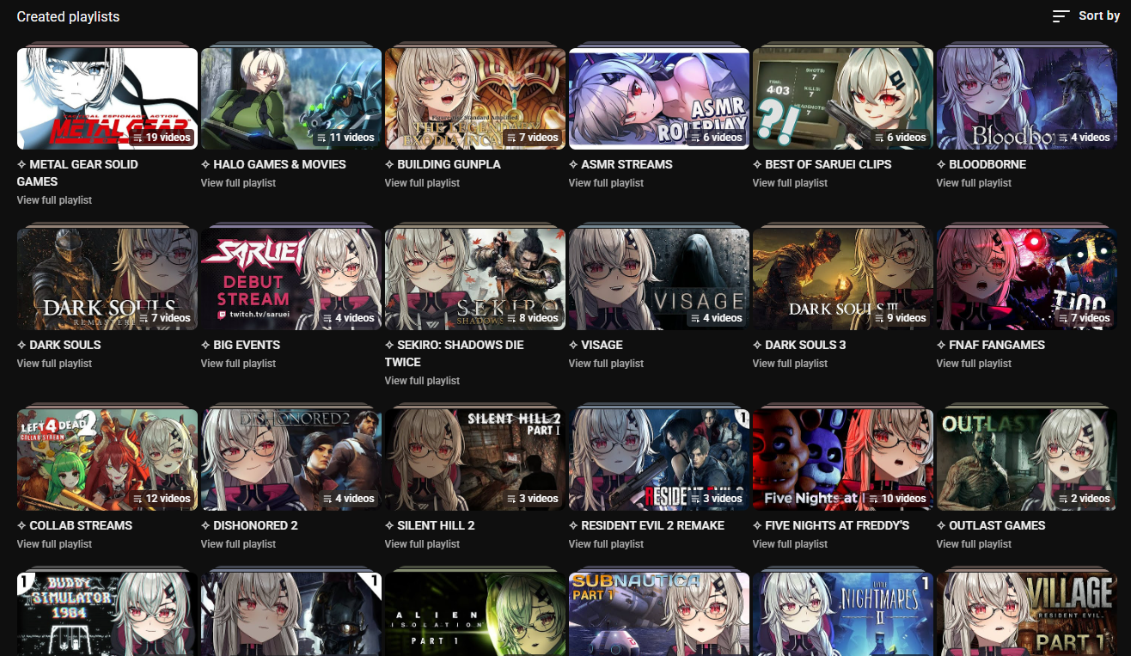Open the Bloodborne playlist thumbnail
Viewport: 1131px width, 656px height.
1027,99
